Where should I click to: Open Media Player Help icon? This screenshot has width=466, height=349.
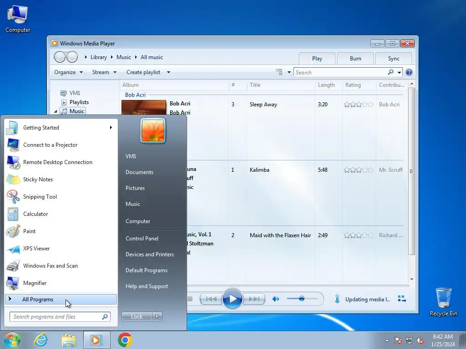tap(409, 72)
